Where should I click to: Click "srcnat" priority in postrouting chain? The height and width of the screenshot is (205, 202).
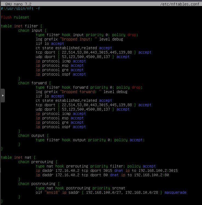coord(118,188)
